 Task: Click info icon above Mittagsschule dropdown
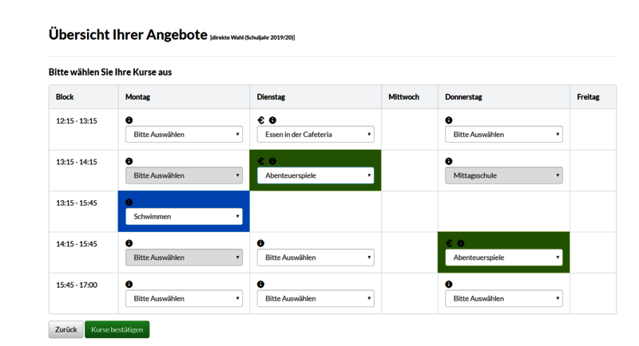(449, 161)
